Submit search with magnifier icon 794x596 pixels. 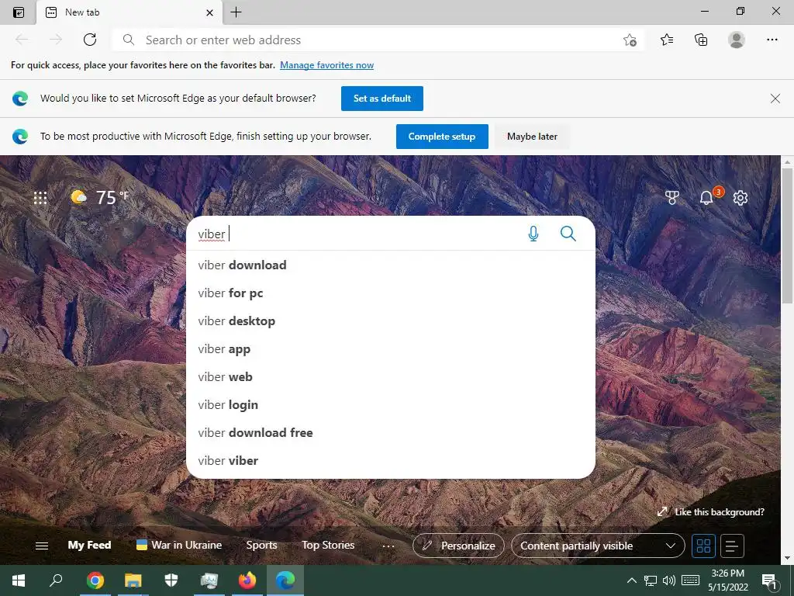pyautogui.click(x=568, y=234)
